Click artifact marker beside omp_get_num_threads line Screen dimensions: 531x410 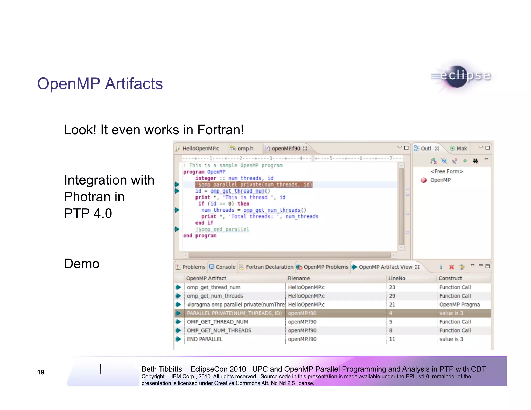tap(177, 210)
